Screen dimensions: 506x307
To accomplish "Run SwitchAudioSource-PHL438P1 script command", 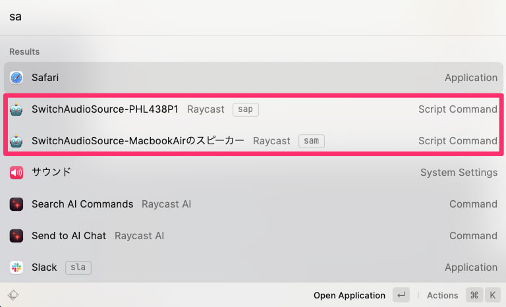I will (253, 109).
